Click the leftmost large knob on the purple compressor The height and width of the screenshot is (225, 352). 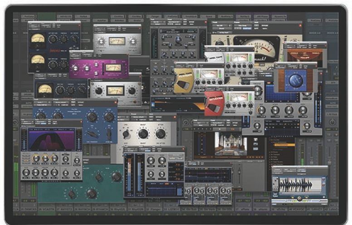pos(76,68)
